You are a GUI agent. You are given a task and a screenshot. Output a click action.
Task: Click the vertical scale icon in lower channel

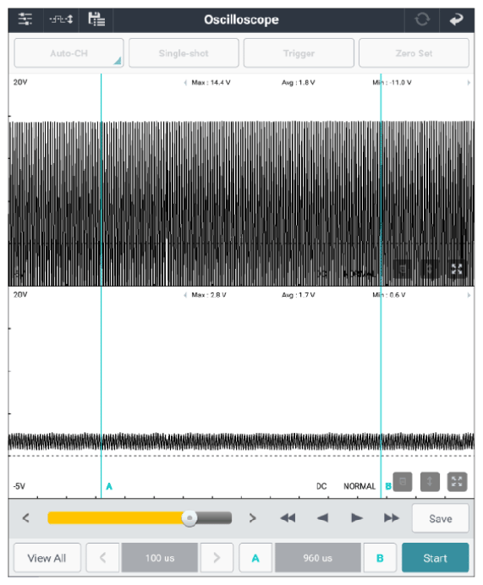[430, 482]
